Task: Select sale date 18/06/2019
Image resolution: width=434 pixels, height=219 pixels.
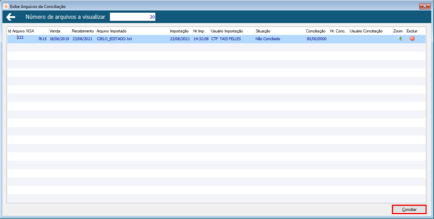Action: 59,39
